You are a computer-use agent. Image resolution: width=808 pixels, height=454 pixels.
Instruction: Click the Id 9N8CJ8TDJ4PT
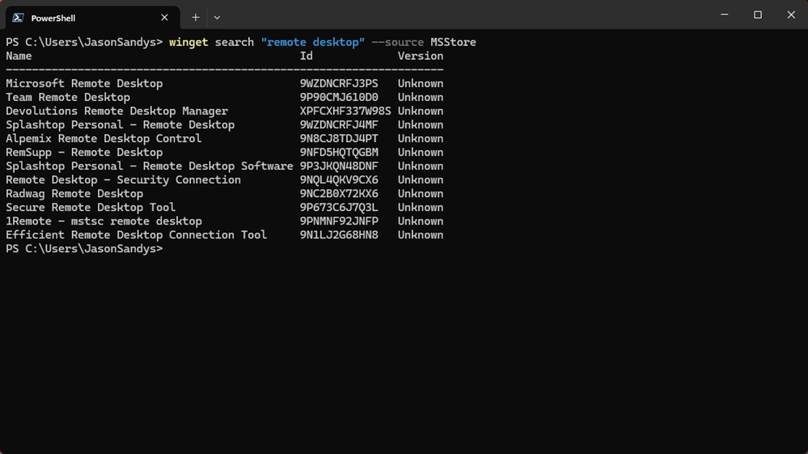pos(339,138)
